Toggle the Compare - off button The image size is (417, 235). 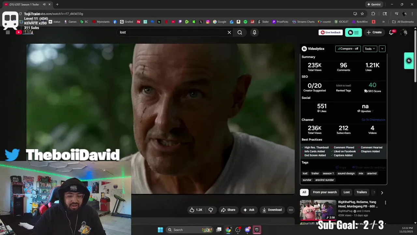348,49
